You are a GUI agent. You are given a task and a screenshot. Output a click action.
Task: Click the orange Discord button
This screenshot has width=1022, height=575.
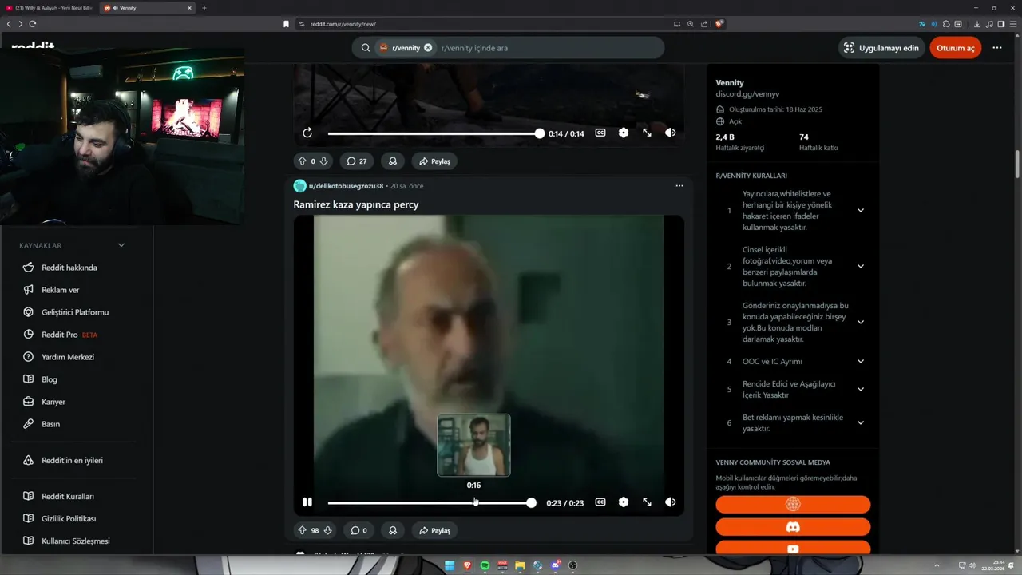pos(793,527)
